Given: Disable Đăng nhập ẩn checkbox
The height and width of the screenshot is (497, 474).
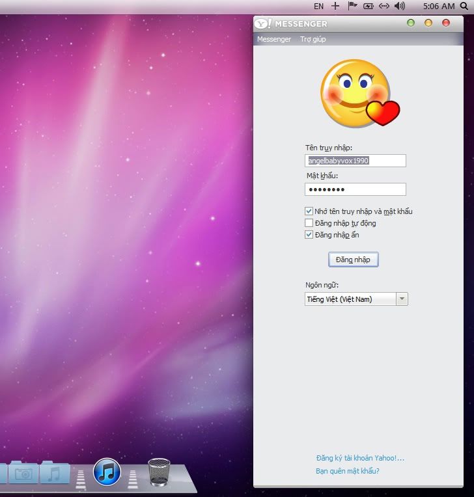Looking at the screenshot, I should coord(309,235).
